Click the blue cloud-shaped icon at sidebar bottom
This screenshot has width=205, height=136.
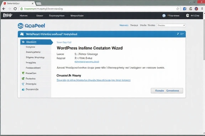click(x=23, y=89)
